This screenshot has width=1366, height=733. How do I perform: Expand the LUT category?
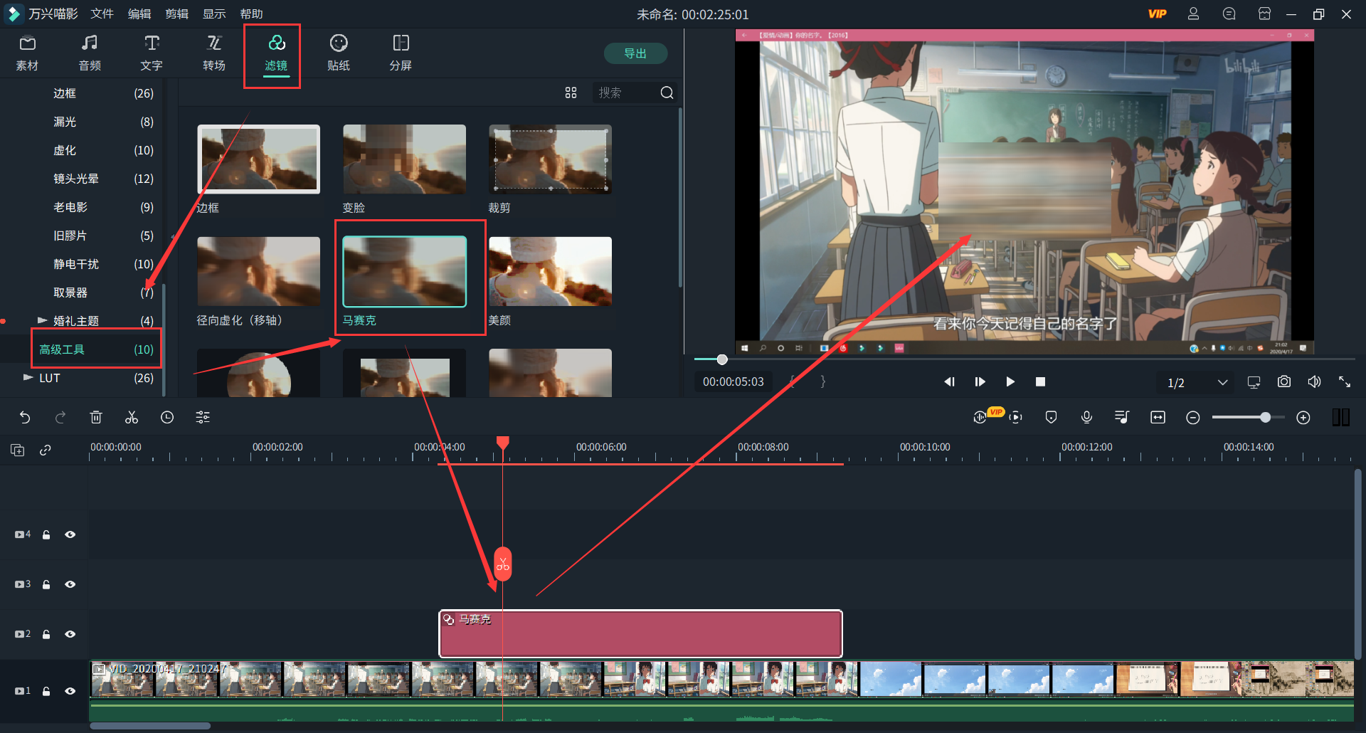click(28, 378)
